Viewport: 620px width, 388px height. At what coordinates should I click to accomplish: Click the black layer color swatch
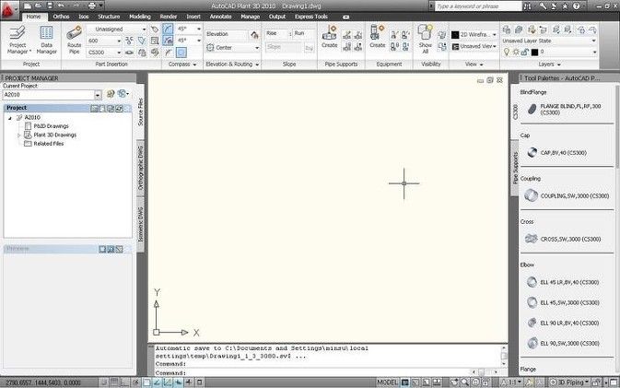tap(534, 53)
